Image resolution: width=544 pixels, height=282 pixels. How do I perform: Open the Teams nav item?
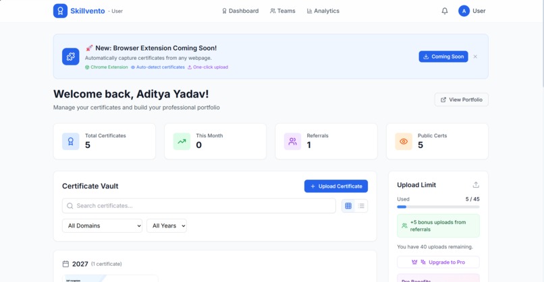pyautogui.click(x=282, y=11)
